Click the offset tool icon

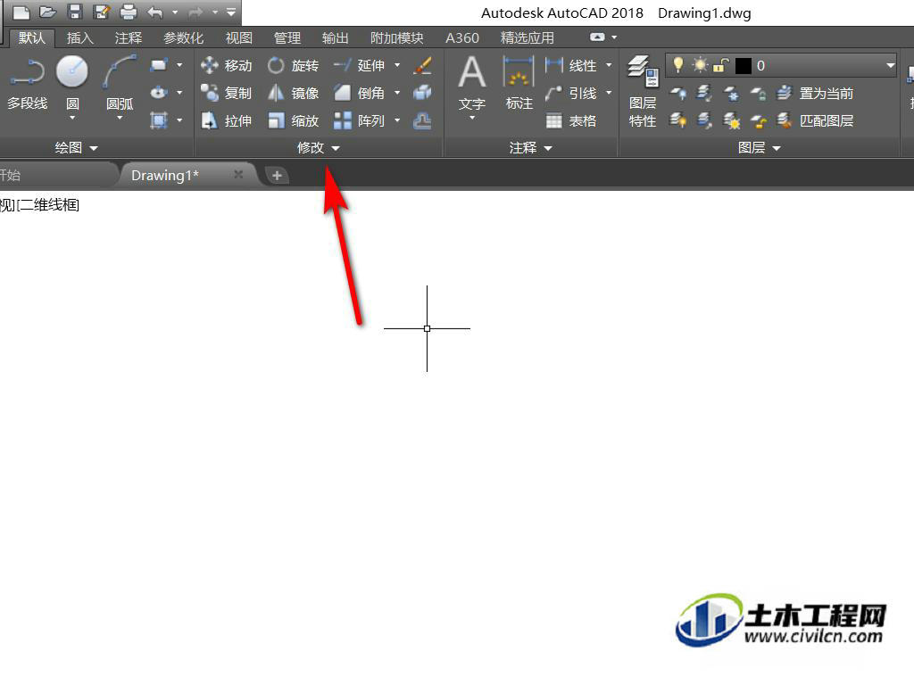422,121
